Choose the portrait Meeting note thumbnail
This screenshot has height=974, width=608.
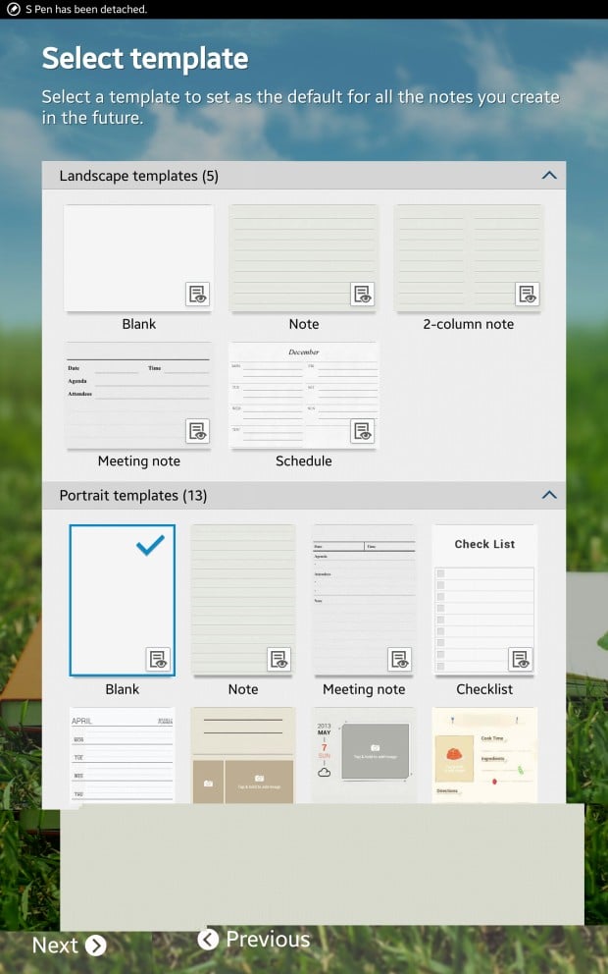[364, 600]
